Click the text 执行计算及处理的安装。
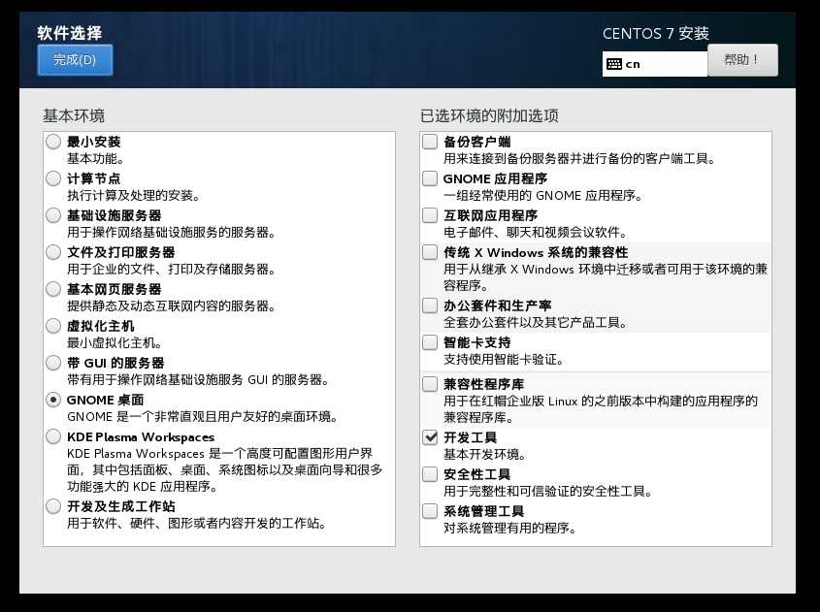The width and height of the screenshot is (820, 612). 133,196
